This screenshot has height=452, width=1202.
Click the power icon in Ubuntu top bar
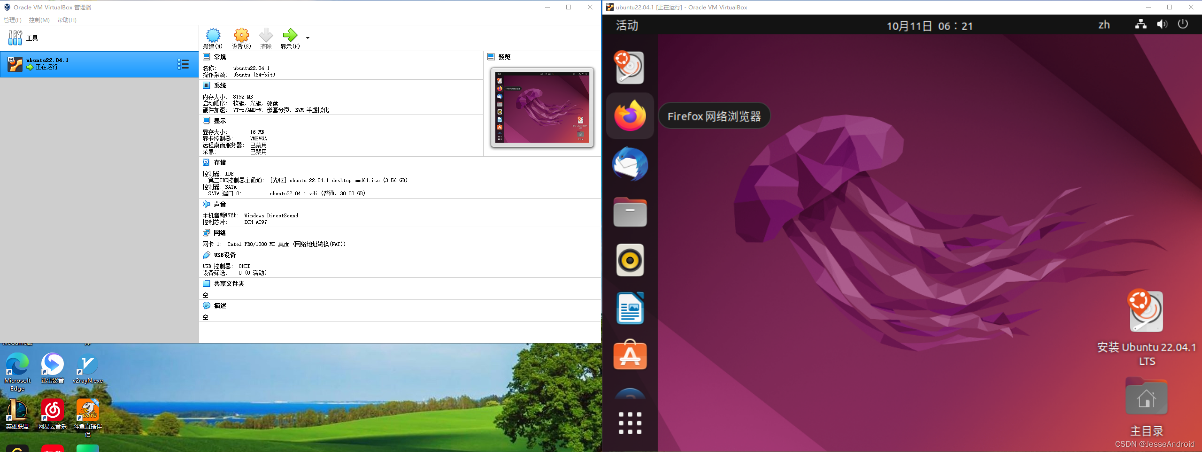tap(1183, 24)
